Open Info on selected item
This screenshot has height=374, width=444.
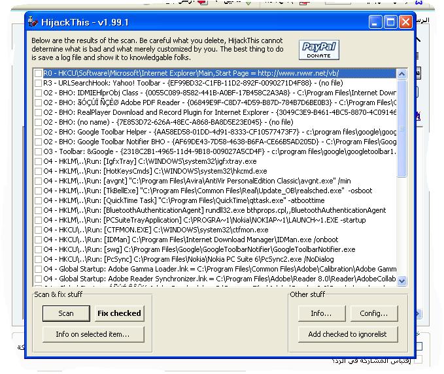[x=92, y=334]
